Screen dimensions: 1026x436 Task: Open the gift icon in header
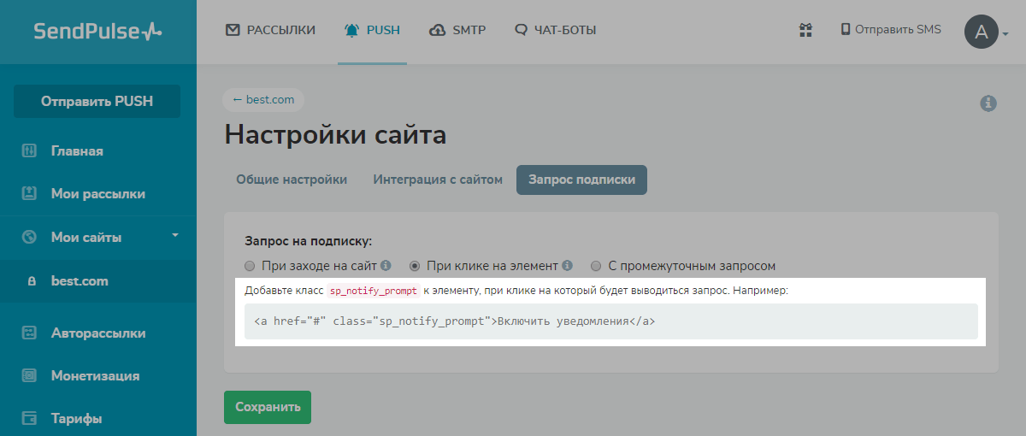(805, 30)
